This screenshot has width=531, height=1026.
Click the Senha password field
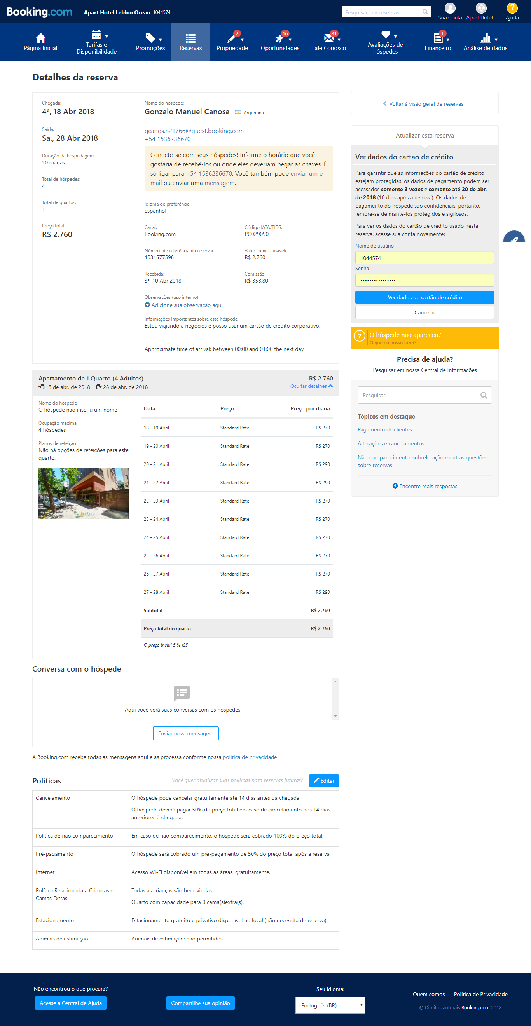tap(424, 280)
